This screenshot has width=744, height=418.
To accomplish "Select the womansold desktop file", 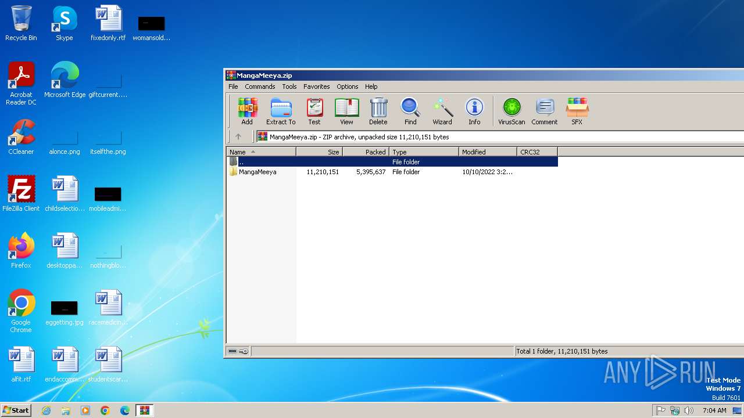I will (152, 28).
